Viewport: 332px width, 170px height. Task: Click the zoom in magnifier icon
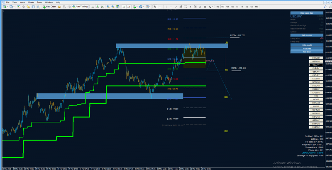pos(108,7)
